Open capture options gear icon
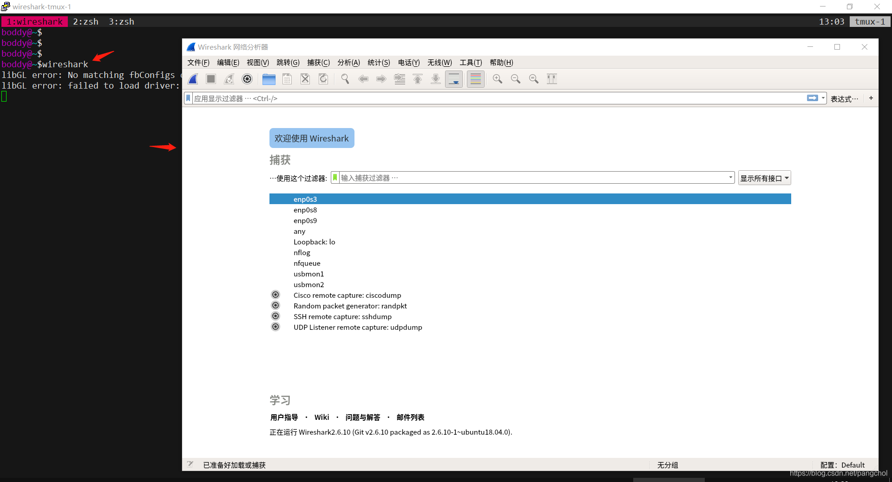Screen dimensions: 892x482 247,79
